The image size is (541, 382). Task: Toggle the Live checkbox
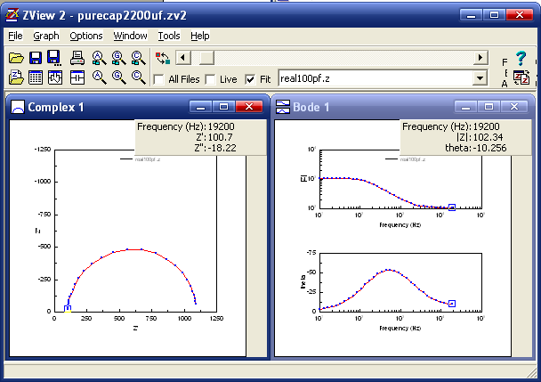pos(211,79)
